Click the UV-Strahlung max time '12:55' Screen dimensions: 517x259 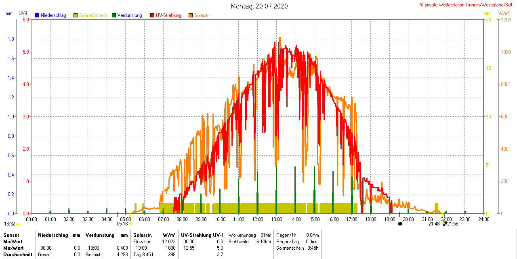click(189, 248)
